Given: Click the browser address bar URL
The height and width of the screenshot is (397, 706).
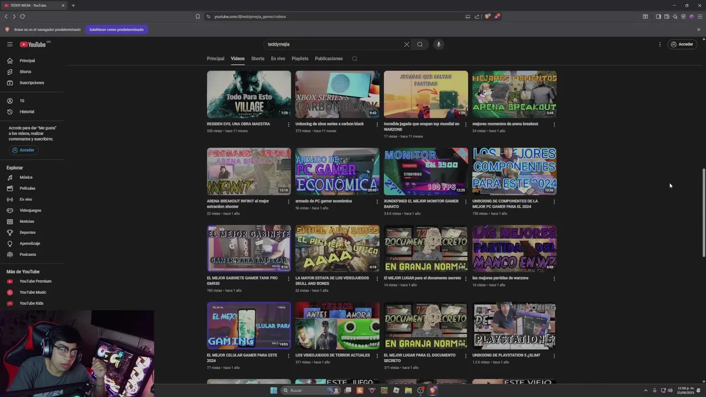Looking at the screenshot, I should [x=250, y=17].
